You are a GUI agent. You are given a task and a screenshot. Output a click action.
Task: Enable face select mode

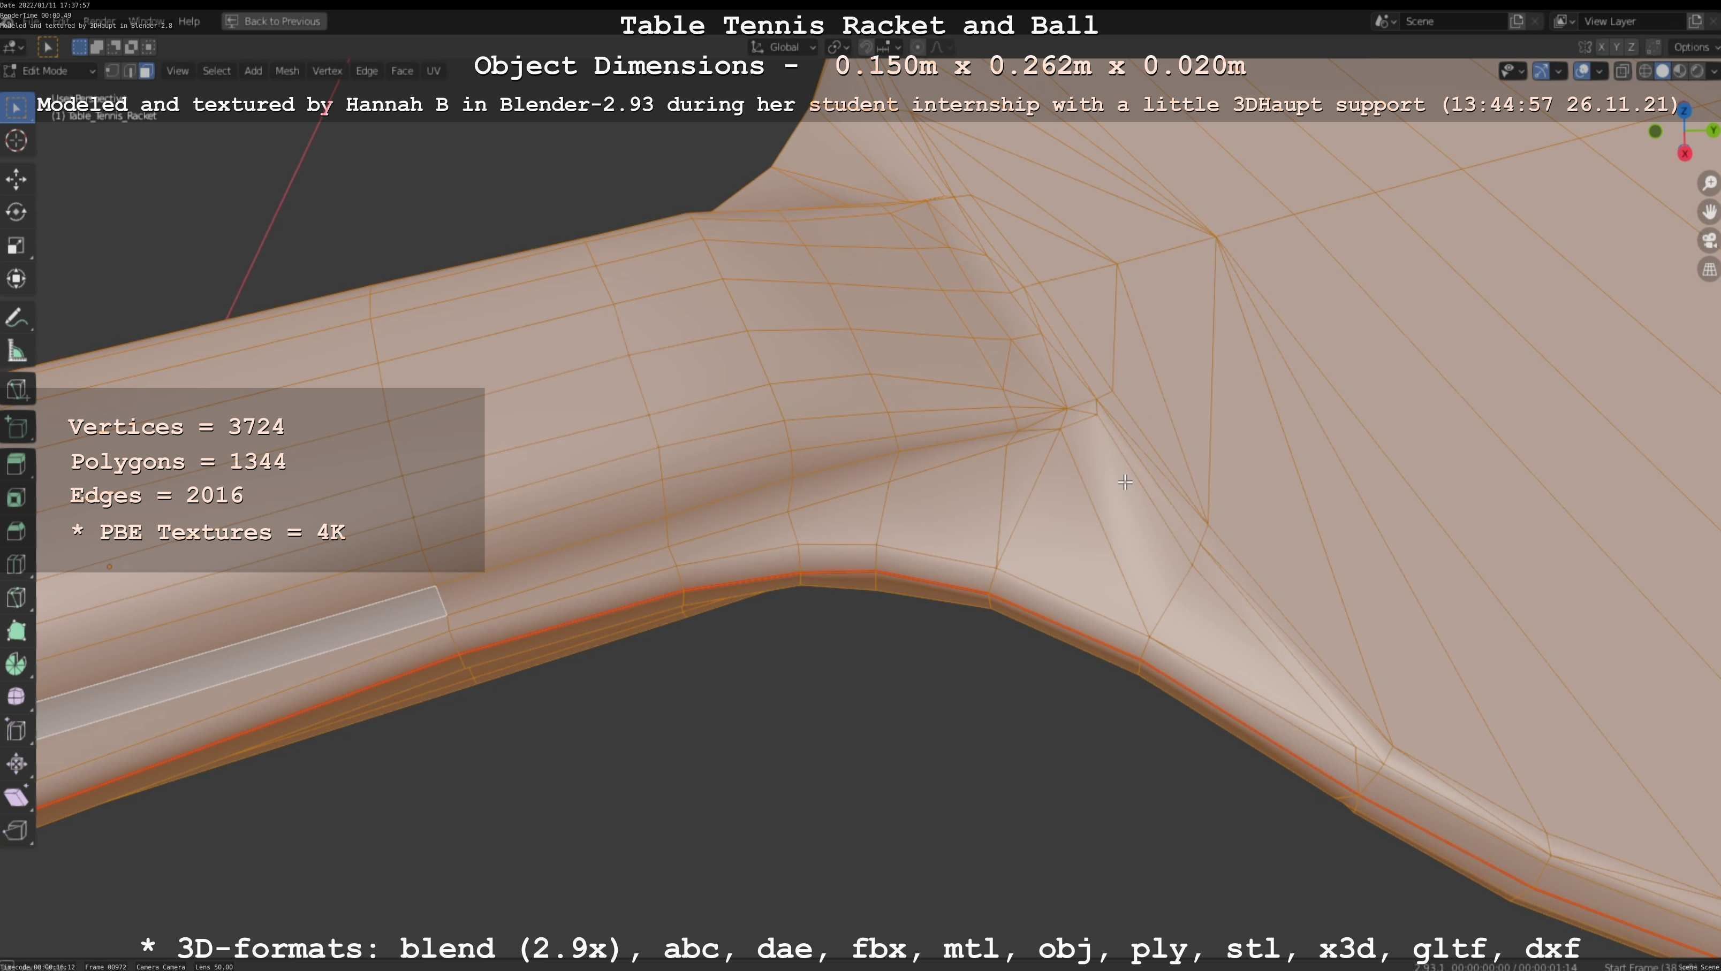[x=147, y=71]
